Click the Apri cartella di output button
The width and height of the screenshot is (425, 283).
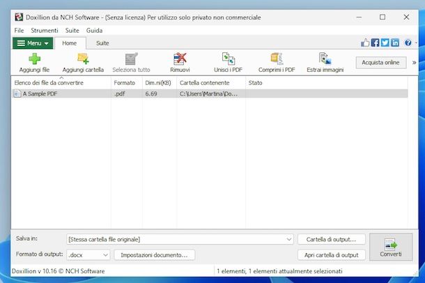331,255
